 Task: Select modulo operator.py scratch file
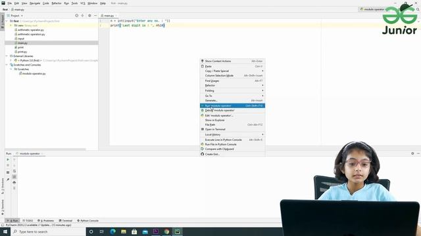[34, 73]
